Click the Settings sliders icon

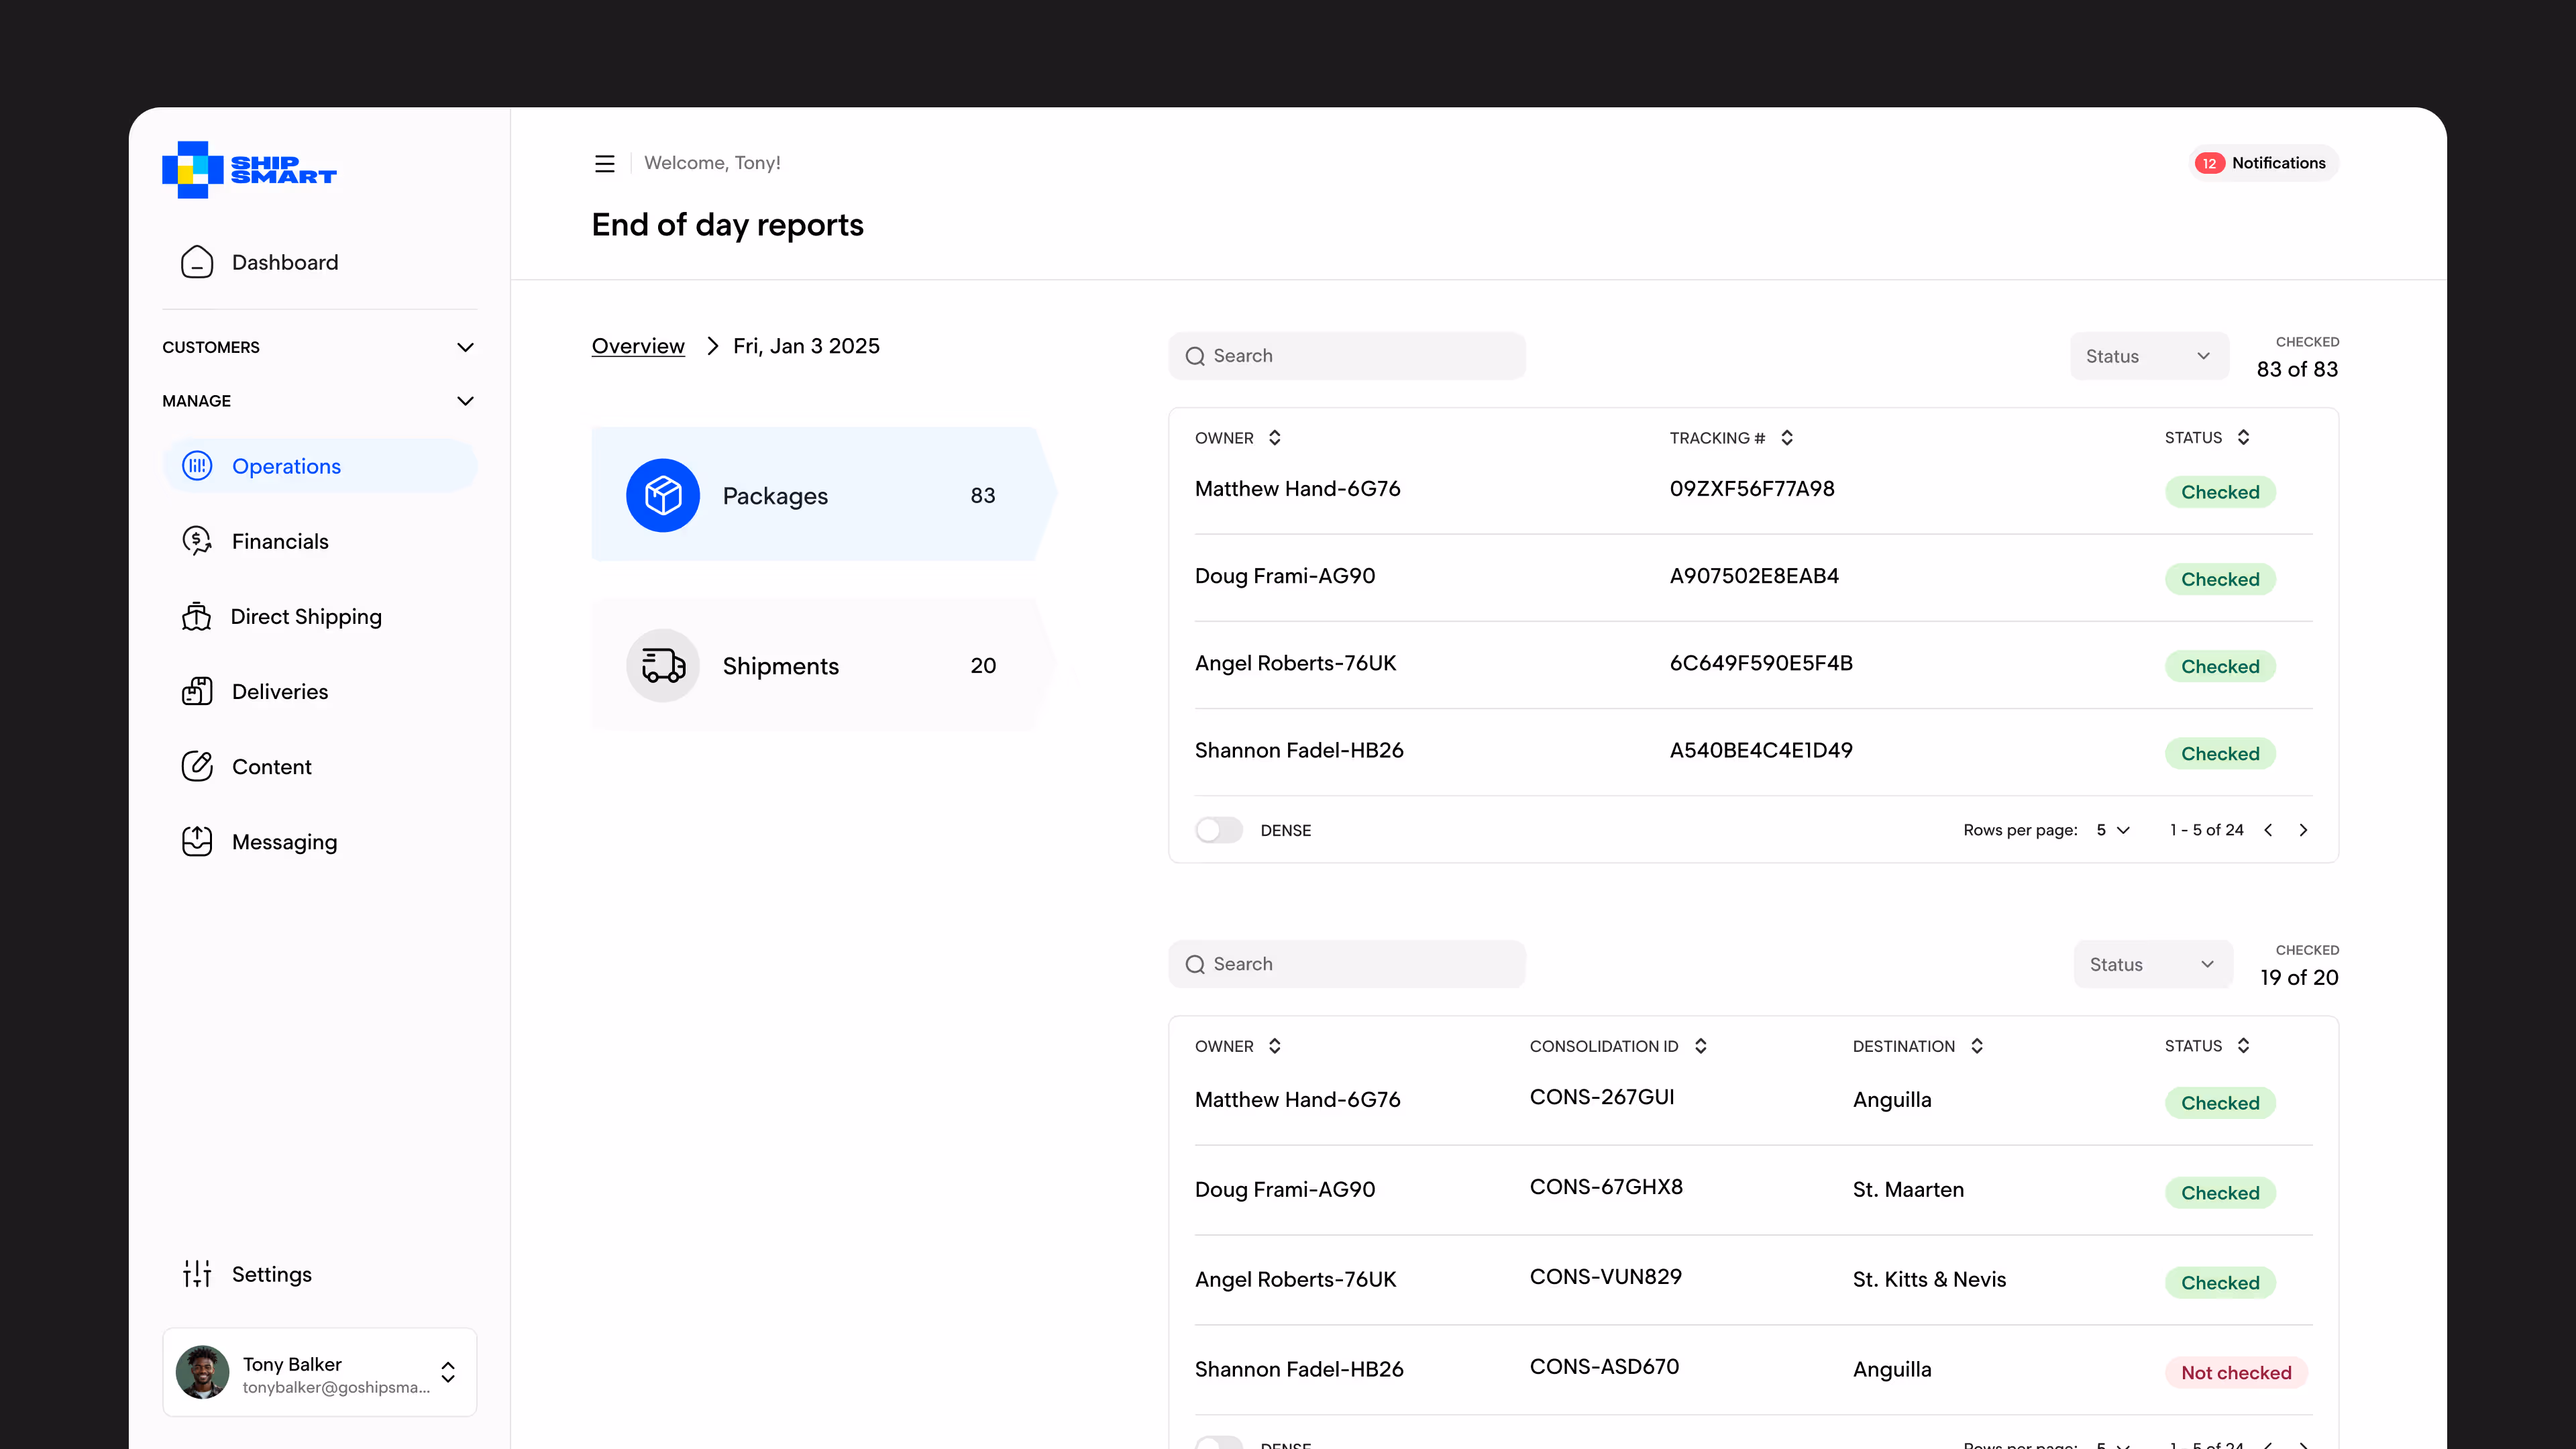(197, 1273)
